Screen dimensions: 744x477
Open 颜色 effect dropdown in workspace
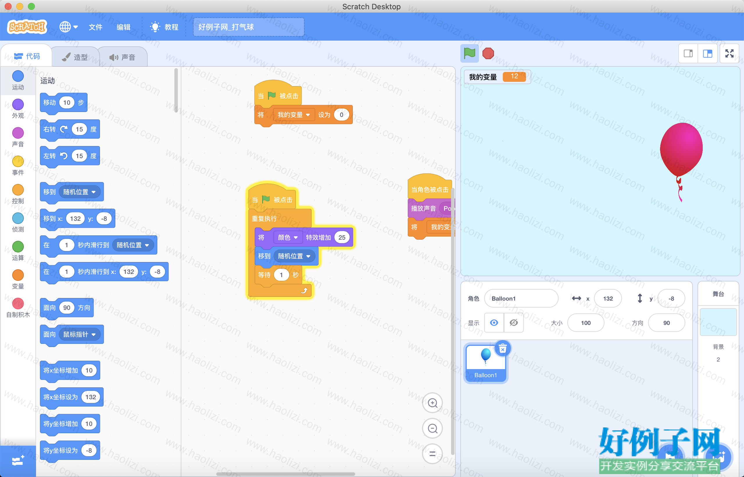pos(288,237)
